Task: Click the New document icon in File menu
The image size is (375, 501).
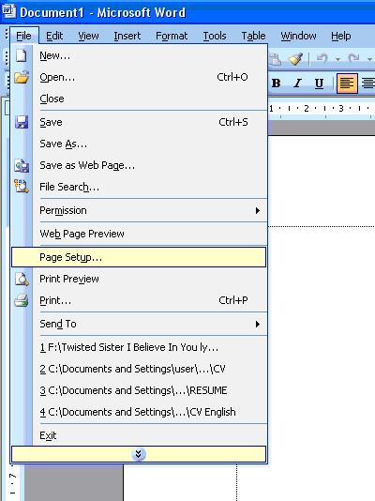Action: click(21, 55)
